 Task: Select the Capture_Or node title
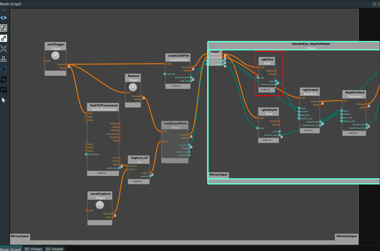pos(139,158)
